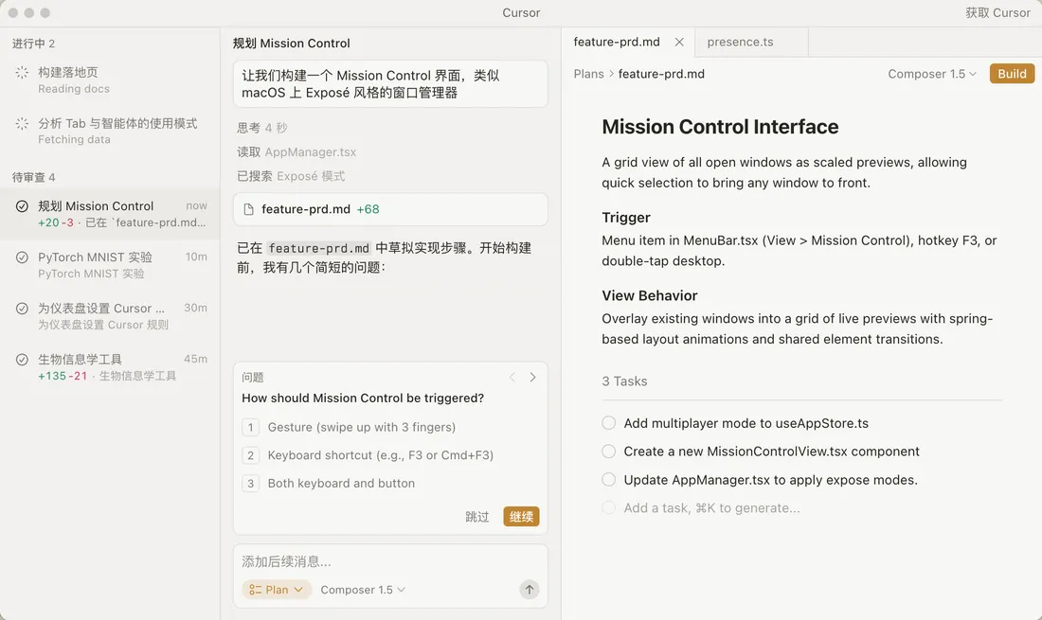Click the macOS zoom window button
1042x620 pixels.
coord(45,12)
